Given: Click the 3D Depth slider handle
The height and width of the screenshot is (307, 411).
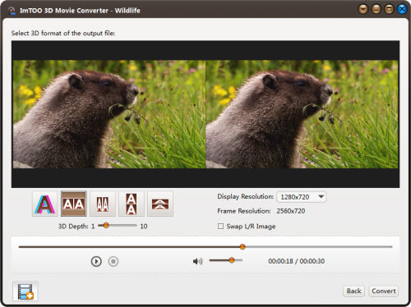Looking at the screenshot, I should click(106, 225).
